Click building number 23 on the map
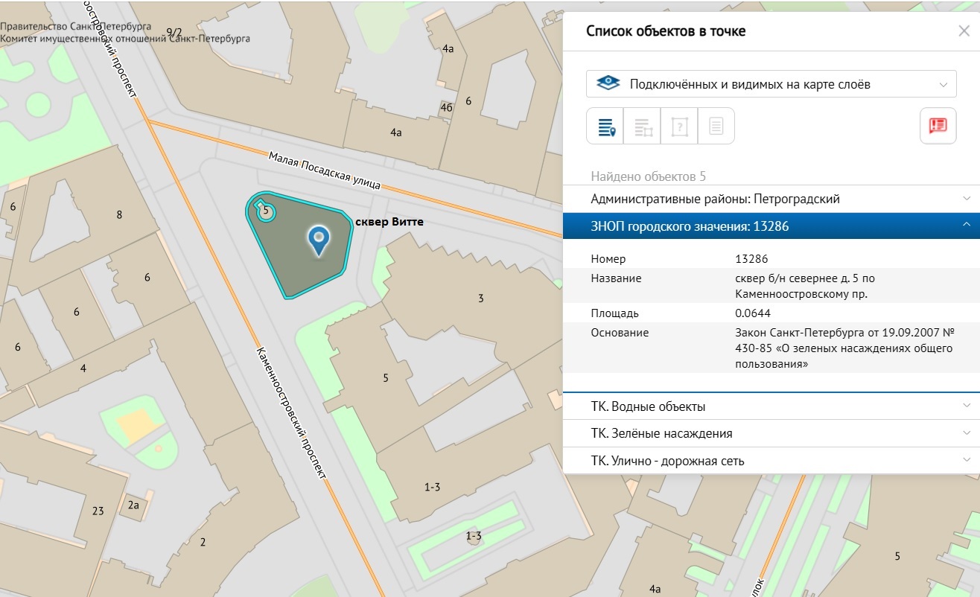The height and width of the screenshot is (597, 980). click(98, 511)
